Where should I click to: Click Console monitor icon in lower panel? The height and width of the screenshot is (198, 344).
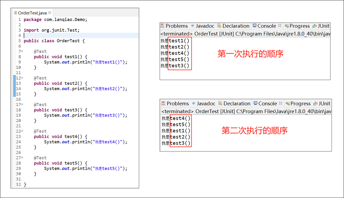pyautogui.click(x=255, y=103)
